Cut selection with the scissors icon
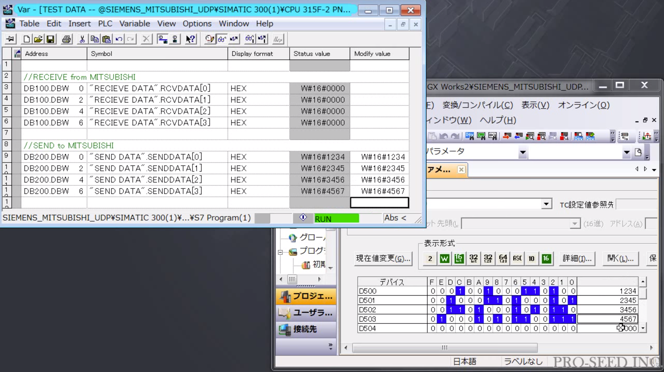The image size is (664, 372). [x=82, y=39]
